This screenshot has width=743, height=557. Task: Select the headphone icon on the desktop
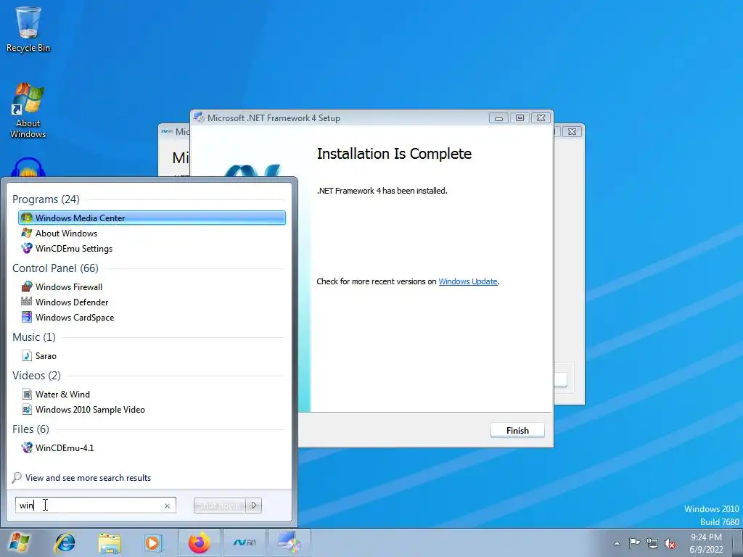28,168
